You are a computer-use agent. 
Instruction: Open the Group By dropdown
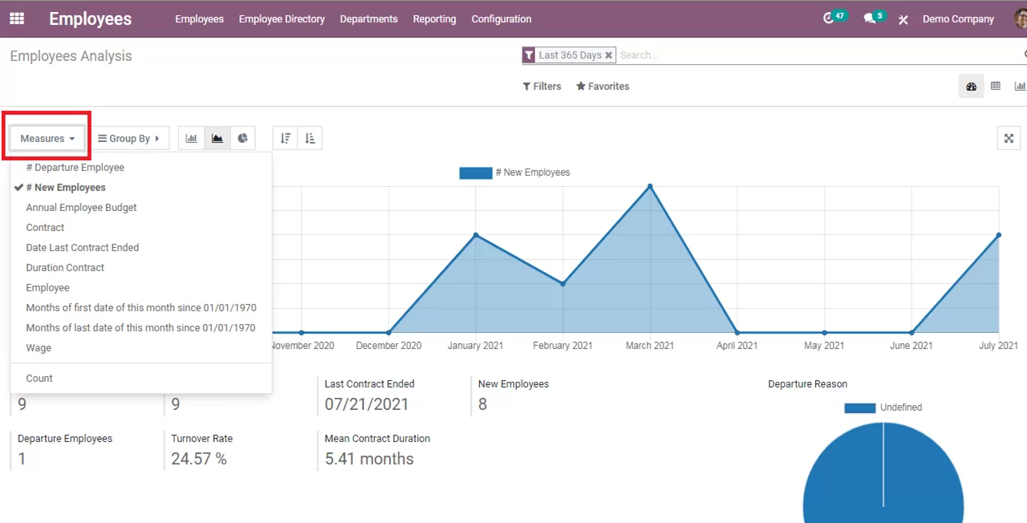tap(129, 139)
